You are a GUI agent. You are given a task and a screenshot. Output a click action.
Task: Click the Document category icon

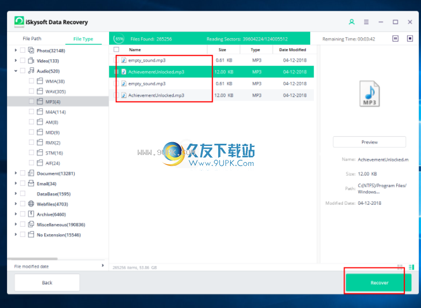(31, 173)
